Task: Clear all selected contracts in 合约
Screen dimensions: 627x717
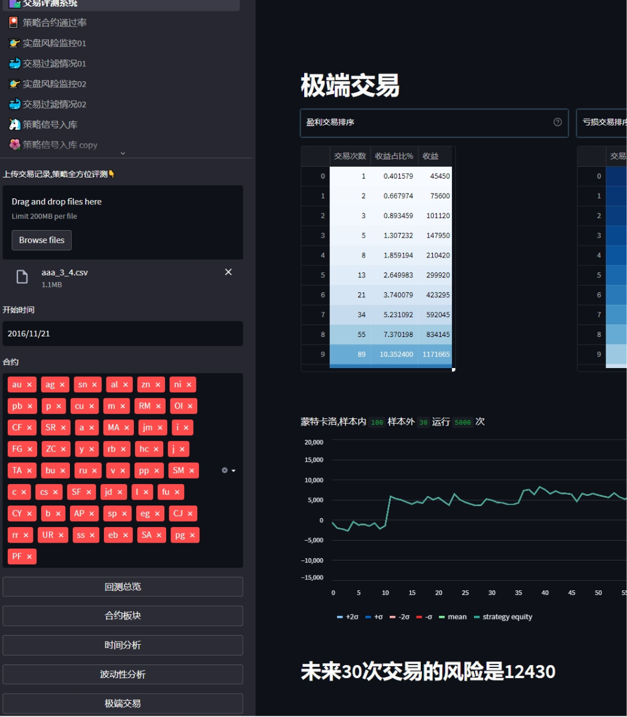Action: (225, 471)
